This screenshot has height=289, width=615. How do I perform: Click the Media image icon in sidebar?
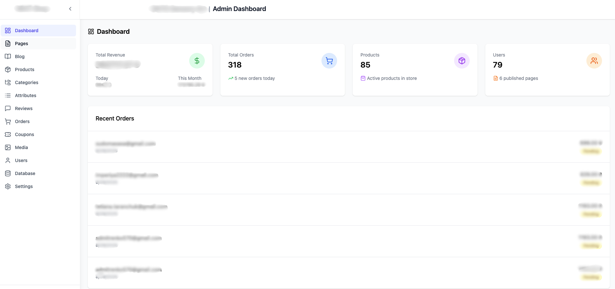tap(8, 147)
